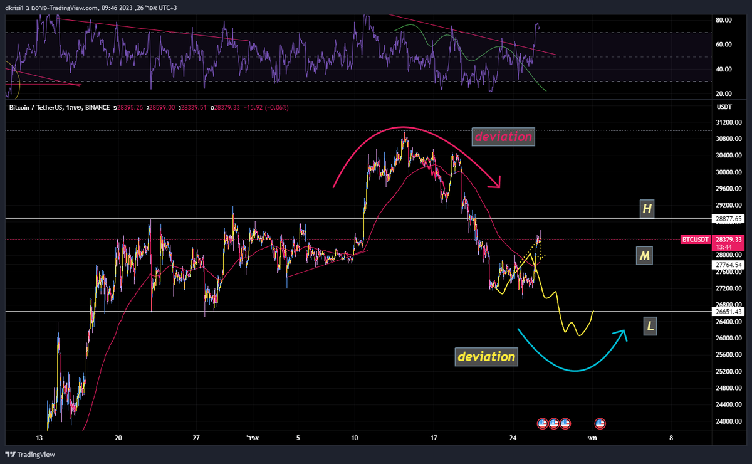Click the date 20 on time axis
The width and height of the screenshot is (752, 464).
(x=118, y=438)
